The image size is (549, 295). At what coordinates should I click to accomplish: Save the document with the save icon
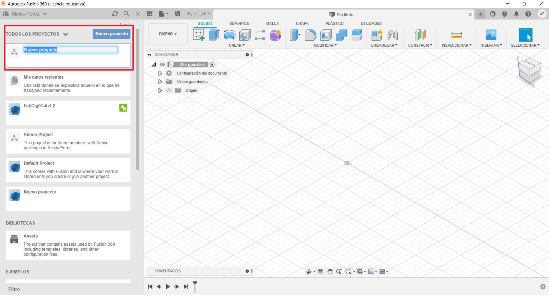click(178, 14)
